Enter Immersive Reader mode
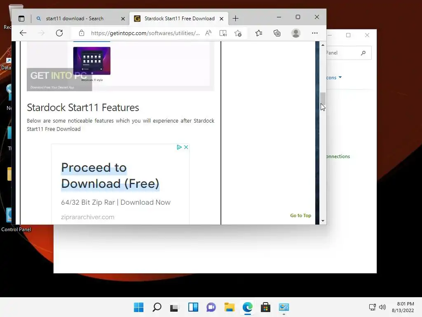The width and height of the screenshot is (422, 317). [x=223, y=33]
